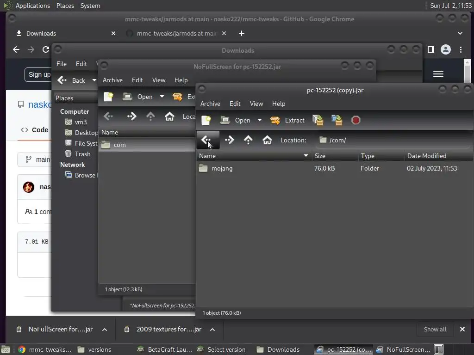Select com folder in NoFullScreen jar window
The width and height of the screenshot is (474, 355).
[147, 145]
